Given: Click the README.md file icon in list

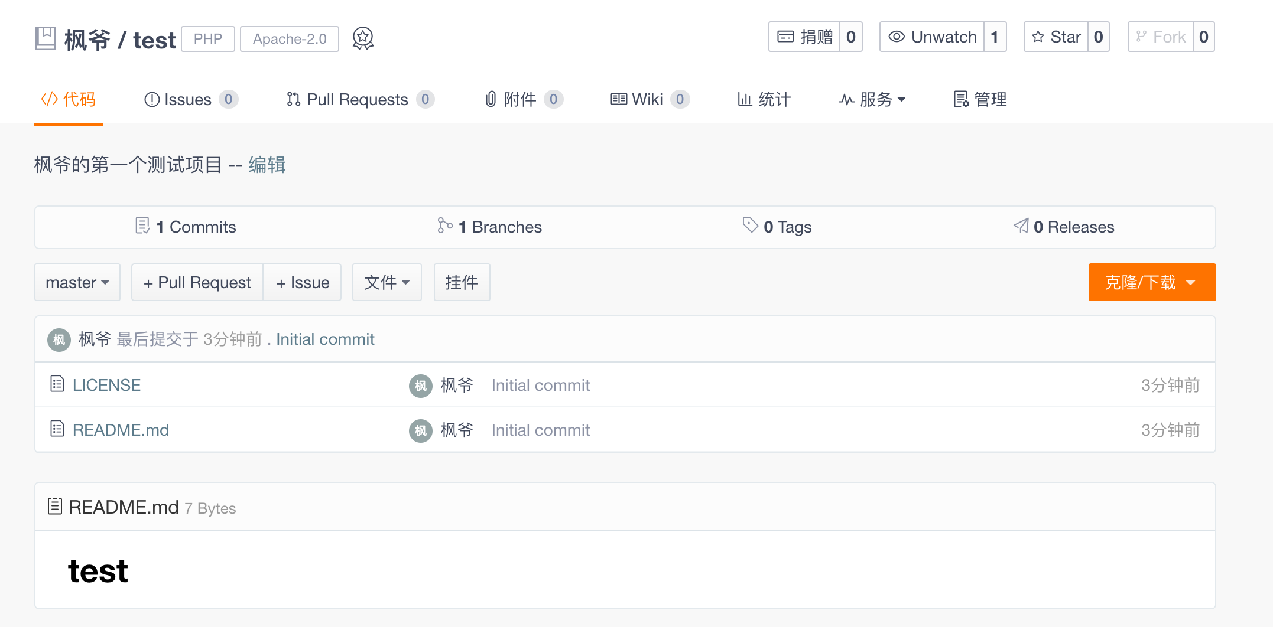Looking at the screenshot, I should pyautogui.click(x=57, y=429).
